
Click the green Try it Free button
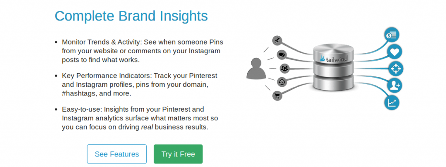(x=178, y=154)
